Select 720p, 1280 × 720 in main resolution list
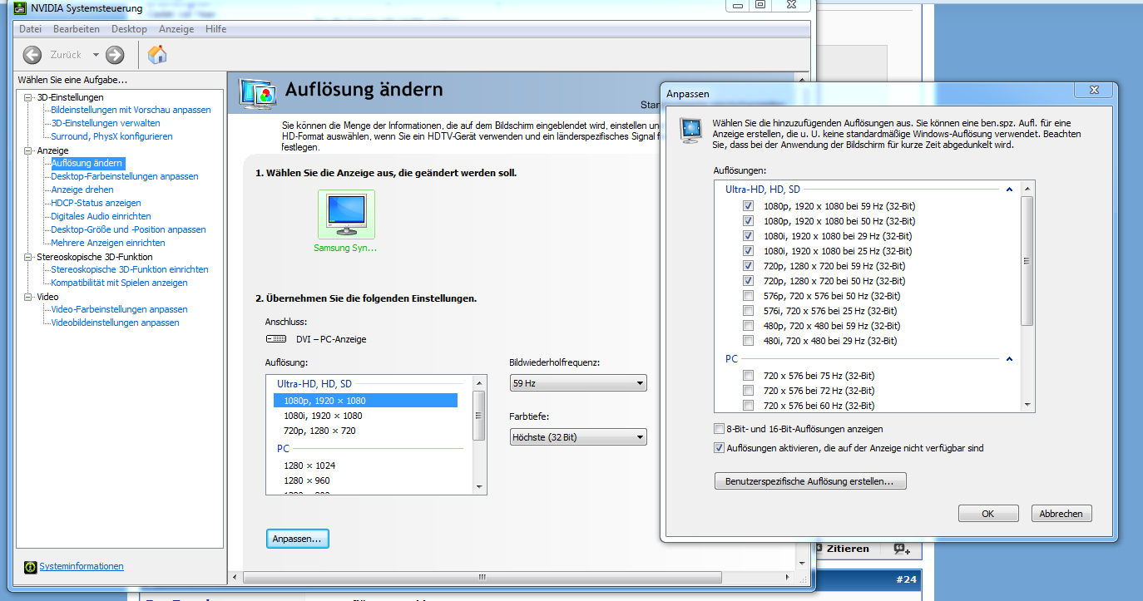The width and height of the screenshot is (1143, 601). [319, 431]
